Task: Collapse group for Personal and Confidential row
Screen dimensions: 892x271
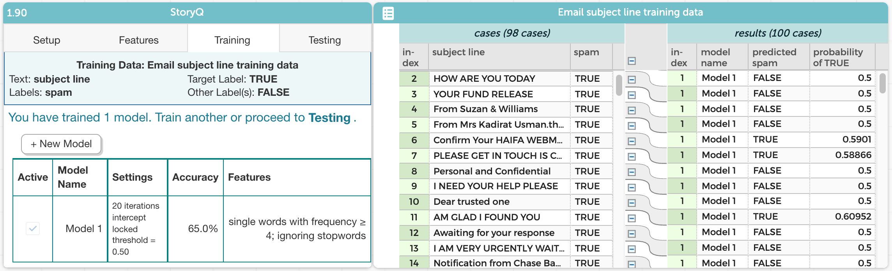Action: [632, 172]
